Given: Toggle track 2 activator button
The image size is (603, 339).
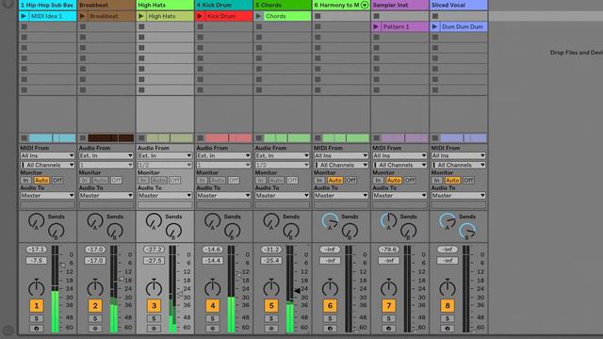Looking at the screenshot, I should pyautogui.click(x=95, y=306).
